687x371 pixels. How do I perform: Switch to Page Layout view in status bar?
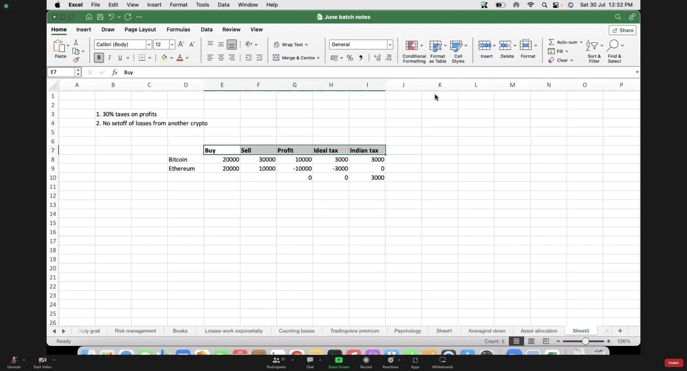531,341
